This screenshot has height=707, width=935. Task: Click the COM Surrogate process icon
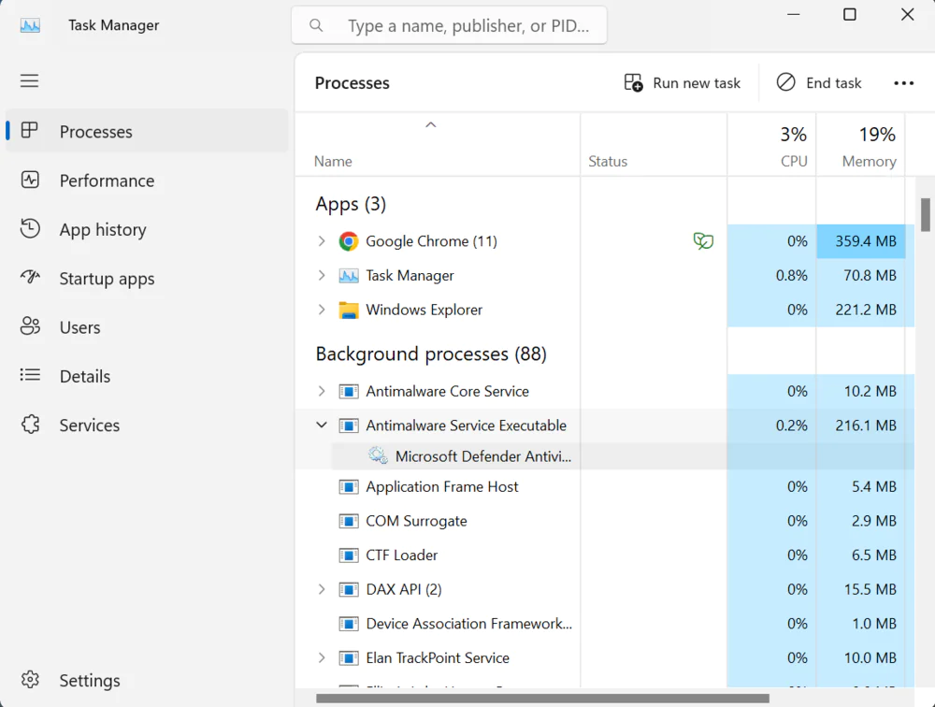349,521
